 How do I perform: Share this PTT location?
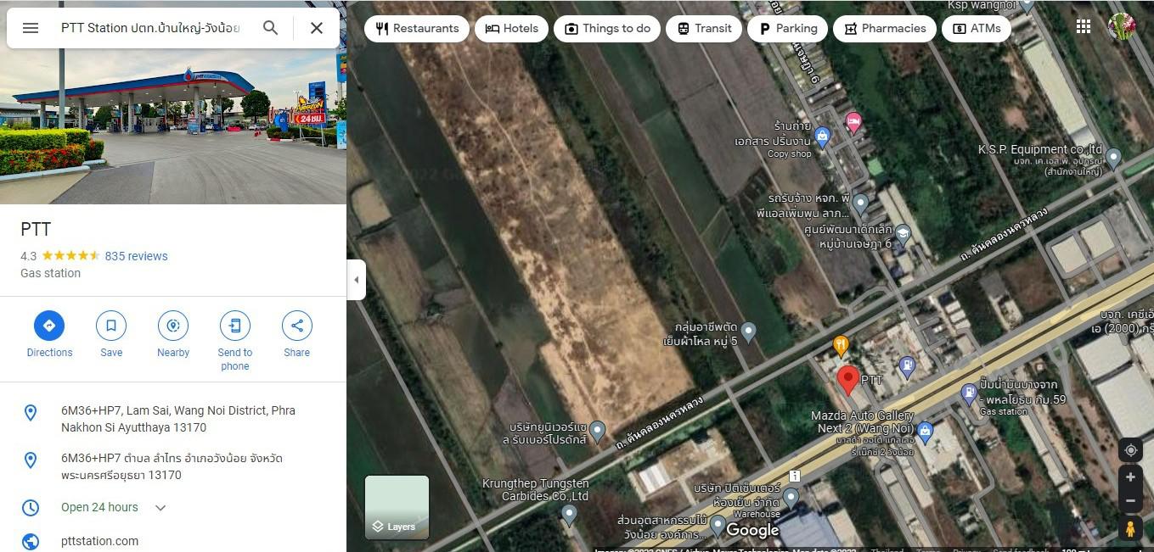click(x=296, y=334)
